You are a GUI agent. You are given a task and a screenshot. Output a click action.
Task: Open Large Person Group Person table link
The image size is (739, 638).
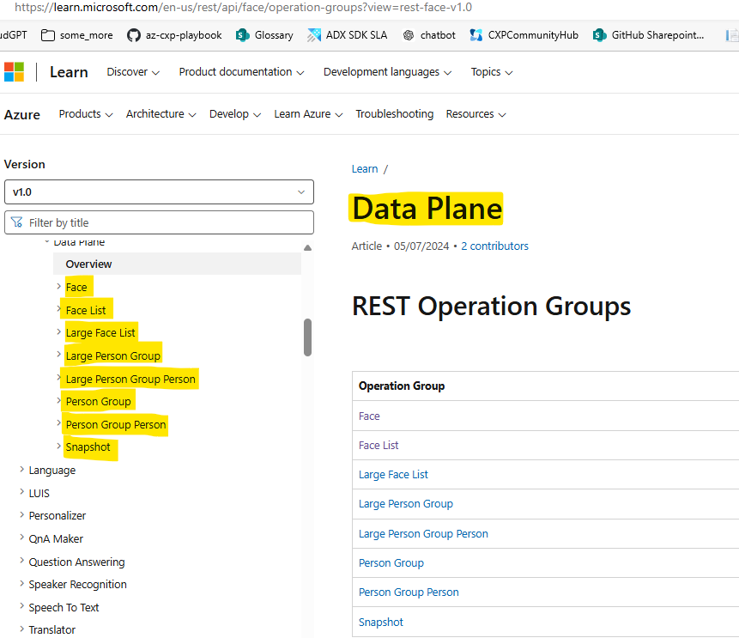pyautogui.click(x=423, y=534)
